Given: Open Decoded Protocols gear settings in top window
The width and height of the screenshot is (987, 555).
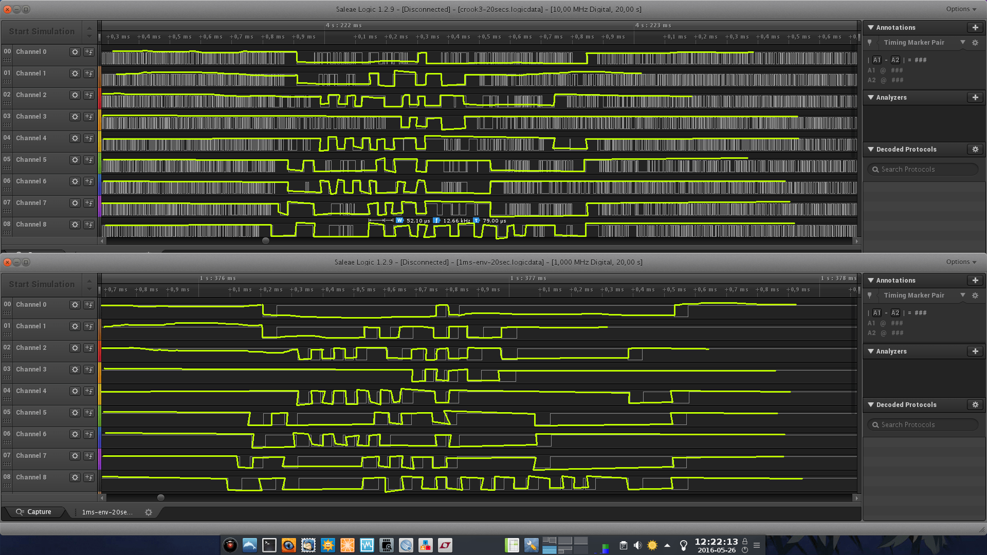Looking at the screenshot, I should pos(975,150).
